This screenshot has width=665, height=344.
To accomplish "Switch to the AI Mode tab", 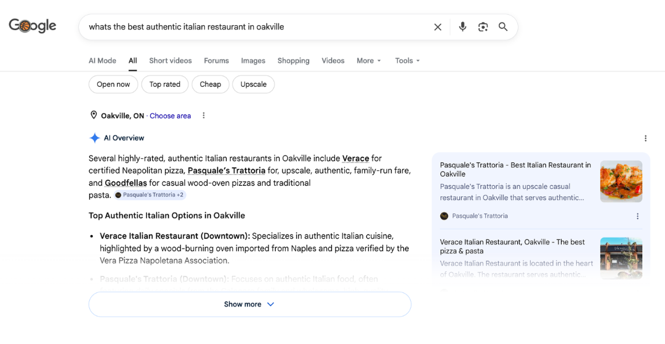I will coord(102,60).
